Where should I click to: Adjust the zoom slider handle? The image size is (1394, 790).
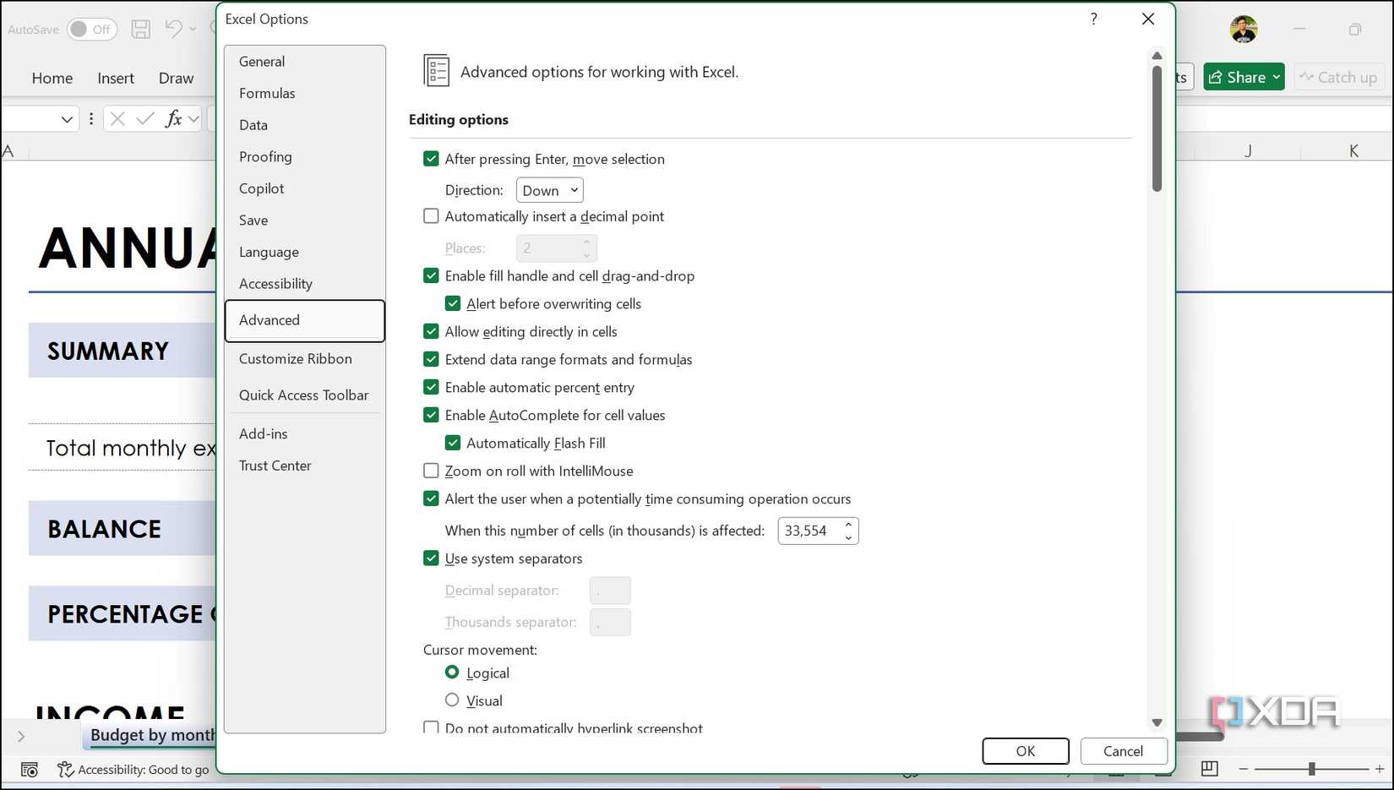1311,769
